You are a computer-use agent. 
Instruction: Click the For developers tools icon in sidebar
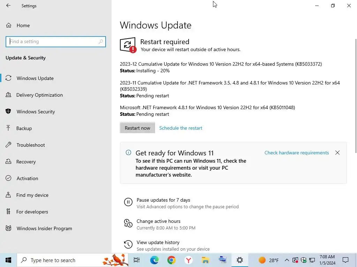point(8,211)
